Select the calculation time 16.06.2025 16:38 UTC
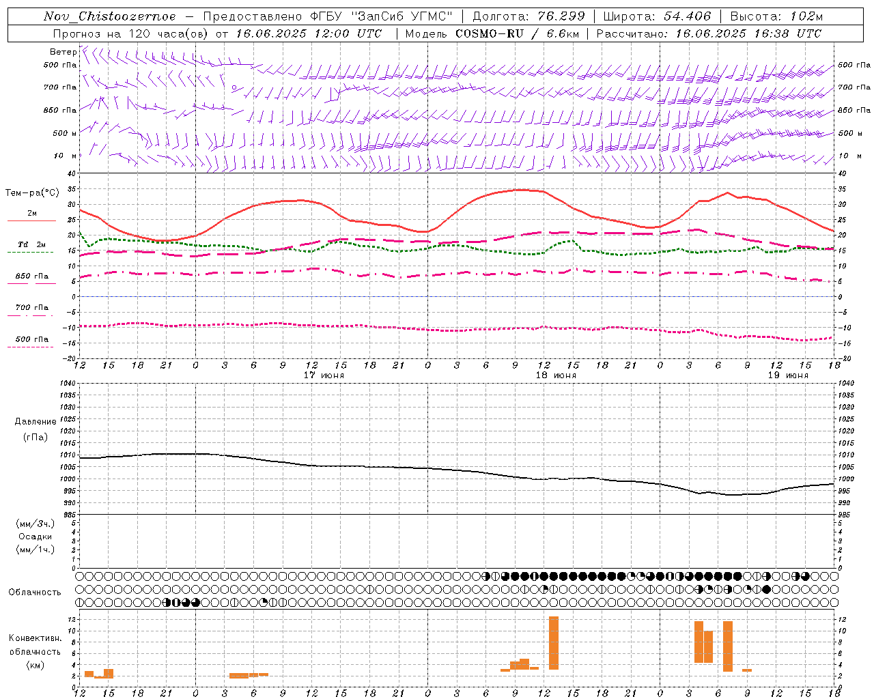This screenshot has width=874, height=699. coord(748,33)
